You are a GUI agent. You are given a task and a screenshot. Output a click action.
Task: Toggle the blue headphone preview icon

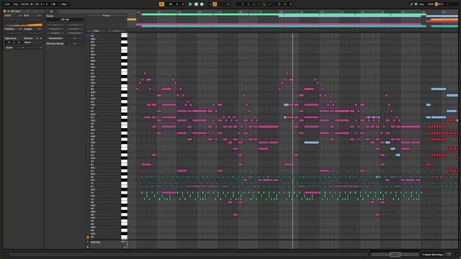tap(88, 35)
